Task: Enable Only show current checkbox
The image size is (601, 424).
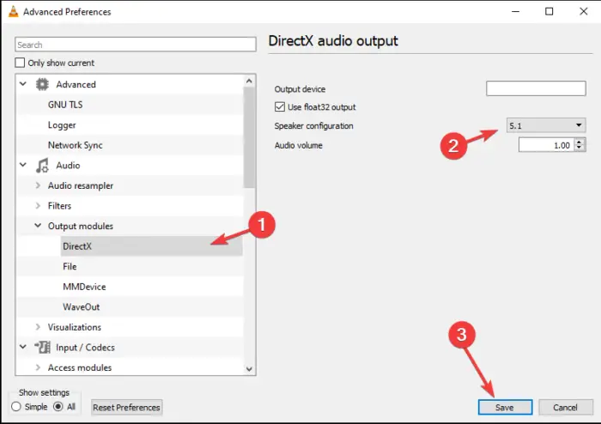Action: tap(20, 63)
